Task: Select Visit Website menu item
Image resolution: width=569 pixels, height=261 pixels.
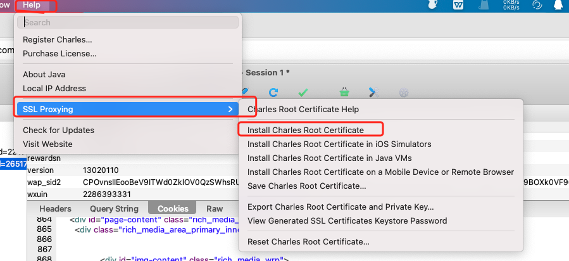Action: 128,144
